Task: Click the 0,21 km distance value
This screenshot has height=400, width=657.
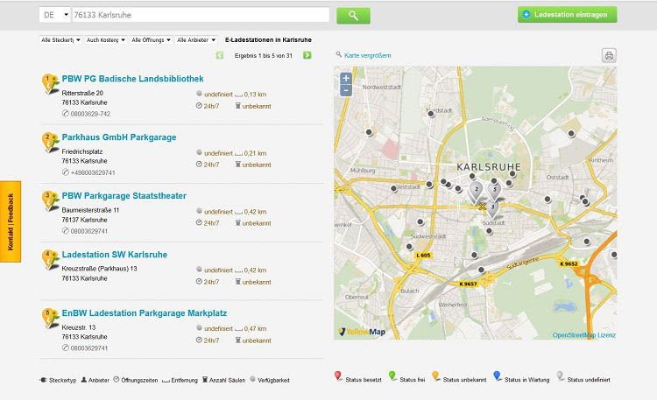Action: 255,153
